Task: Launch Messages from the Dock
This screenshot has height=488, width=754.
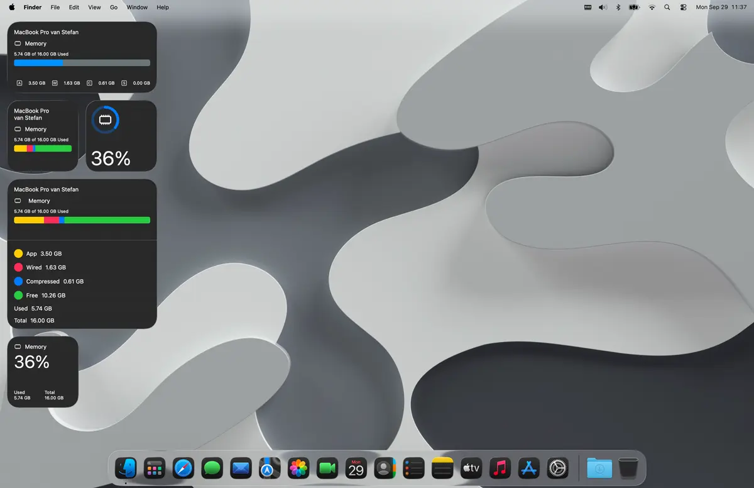Action: 212,468
